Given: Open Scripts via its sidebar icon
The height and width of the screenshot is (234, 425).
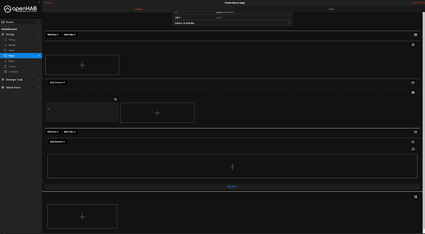Looking at the screenshot, I should click(x=6, y=66).
